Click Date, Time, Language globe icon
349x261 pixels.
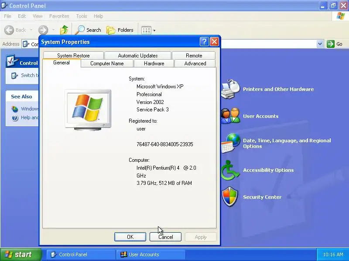tap(231, 143)
